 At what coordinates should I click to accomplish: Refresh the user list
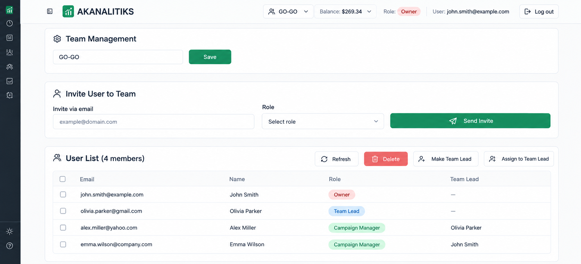tap(336, 159)
